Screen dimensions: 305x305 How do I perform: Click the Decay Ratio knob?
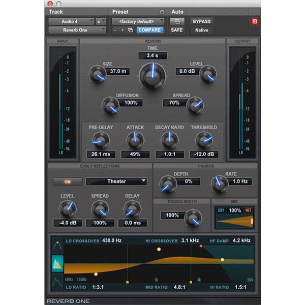[170, 140]
